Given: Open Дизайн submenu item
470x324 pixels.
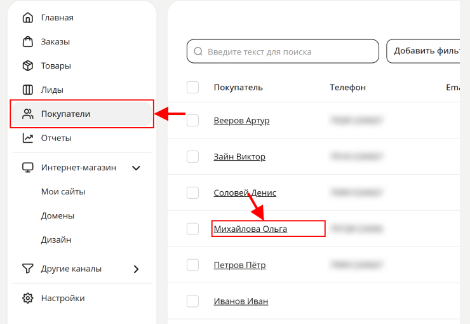Looking at the screenshot, I should [56, 240].
